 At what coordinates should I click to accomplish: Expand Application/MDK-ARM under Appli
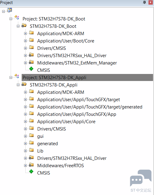click(x=25, y=92)
